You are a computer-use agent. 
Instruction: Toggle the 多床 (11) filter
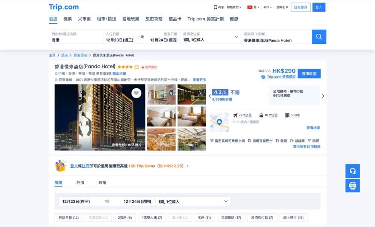(x=204, y=217)
